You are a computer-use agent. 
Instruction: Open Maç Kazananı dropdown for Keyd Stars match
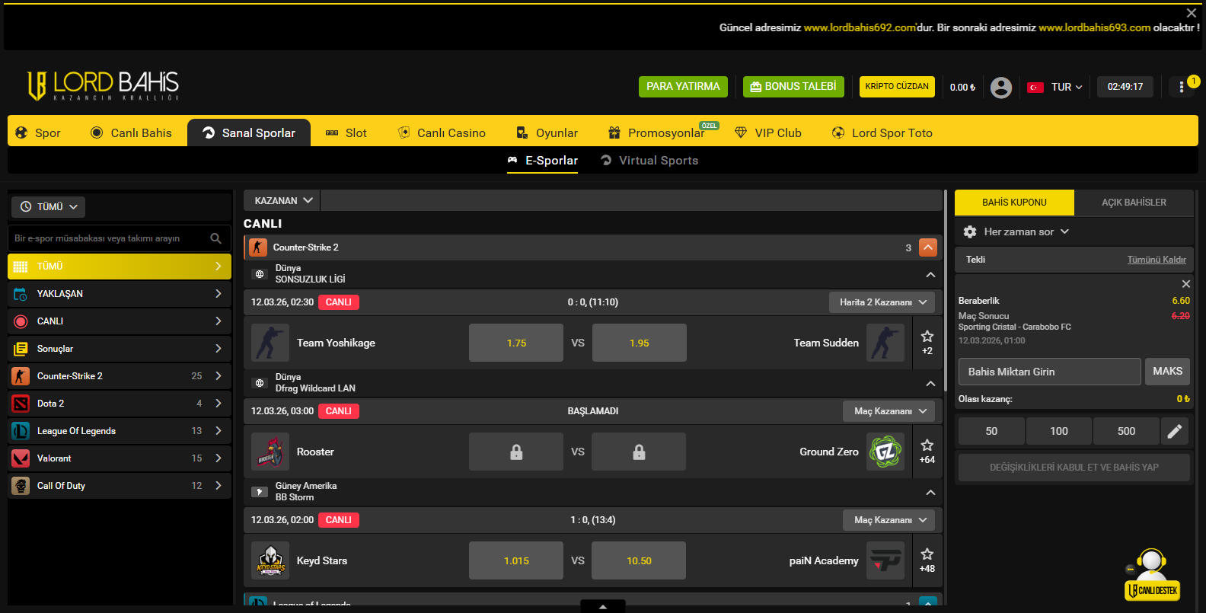point(889,520)
